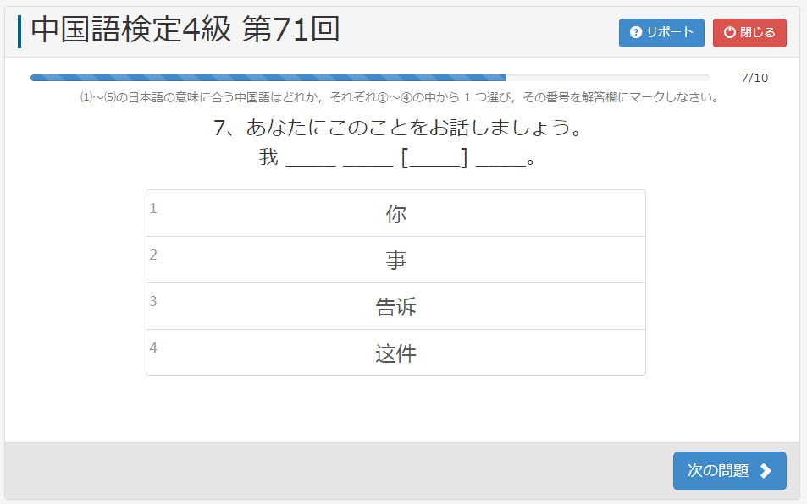Open the サポート help button
807x504 pixels.
pos(661,33)
